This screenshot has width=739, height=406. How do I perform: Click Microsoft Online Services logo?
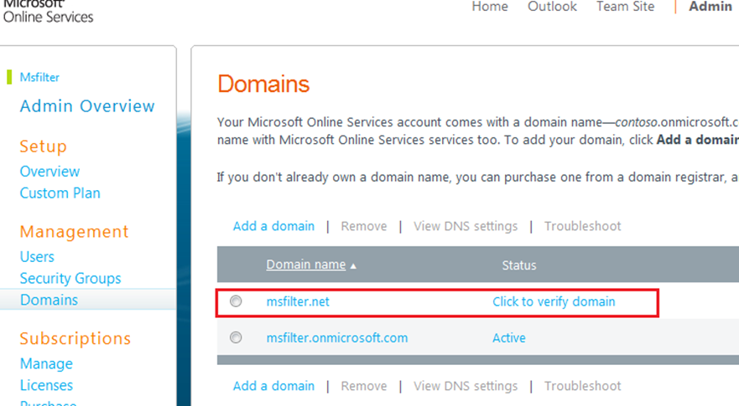coord(48,11)
